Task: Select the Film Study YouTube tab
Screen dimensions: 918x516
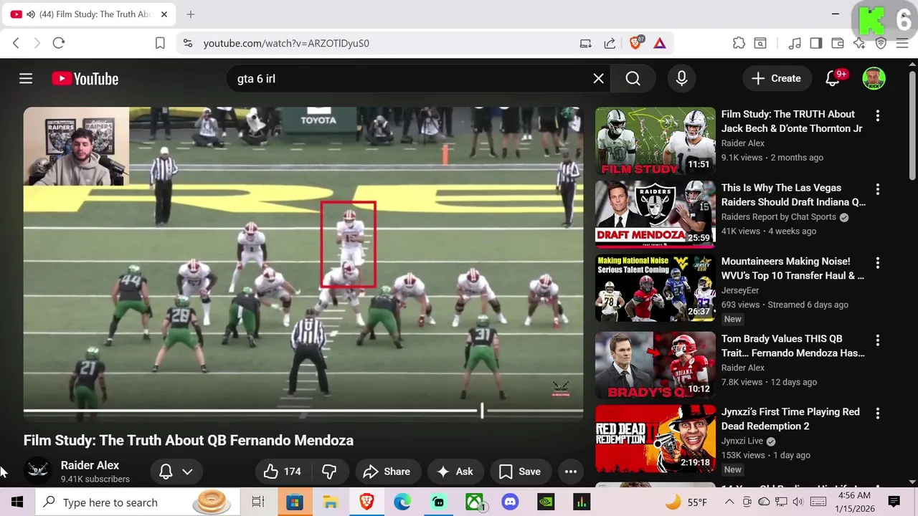Action: [90, 14]
